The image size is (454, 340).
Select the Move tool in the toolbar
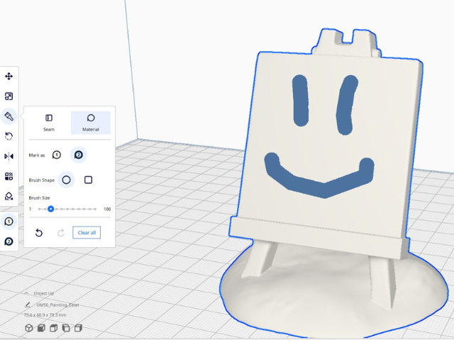coord(9,76)
